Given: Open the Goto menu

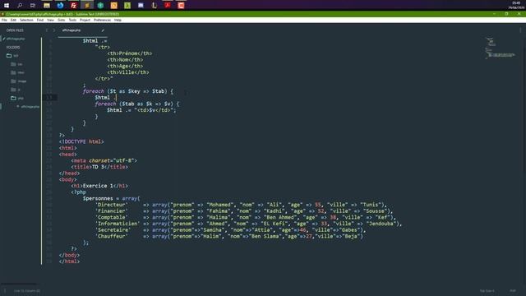Looking at the screenshot, I should 62,20.
